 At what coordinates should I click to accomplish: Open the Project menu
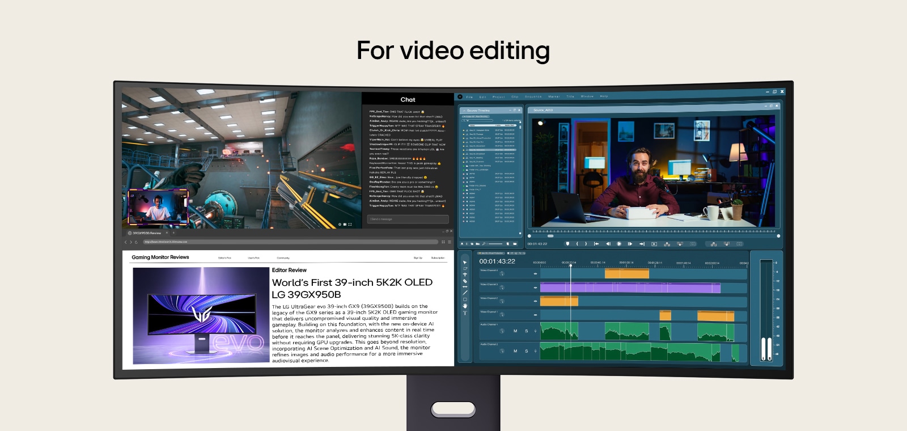[x=499, y=97]
